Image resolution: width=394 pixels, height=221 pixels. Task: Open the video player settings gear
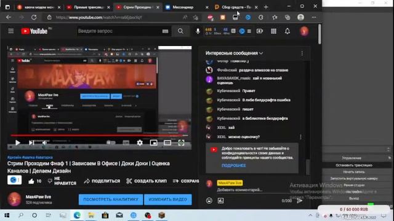click(x=140, y=143)
